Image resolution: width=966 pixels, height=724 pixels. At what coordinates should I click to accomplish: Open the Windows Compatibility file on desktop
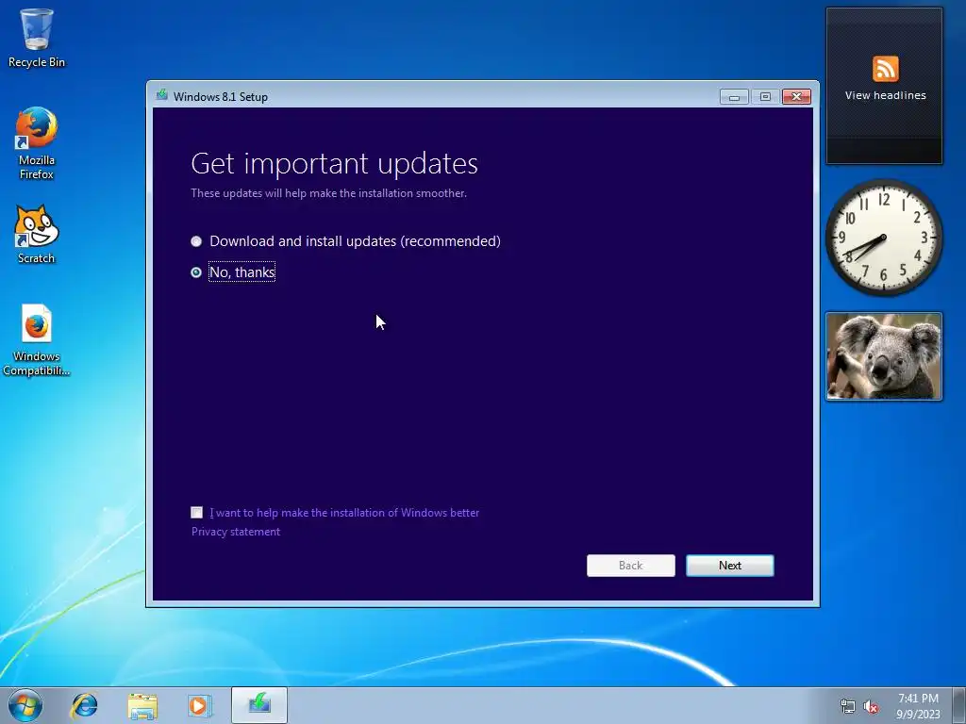pyautogui.click(x=37, y=339)
